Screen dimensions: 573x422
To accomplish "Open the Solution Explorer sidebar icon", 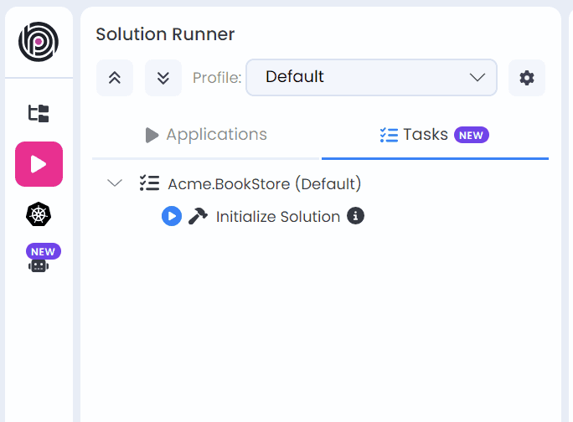I will pos(39,114).
